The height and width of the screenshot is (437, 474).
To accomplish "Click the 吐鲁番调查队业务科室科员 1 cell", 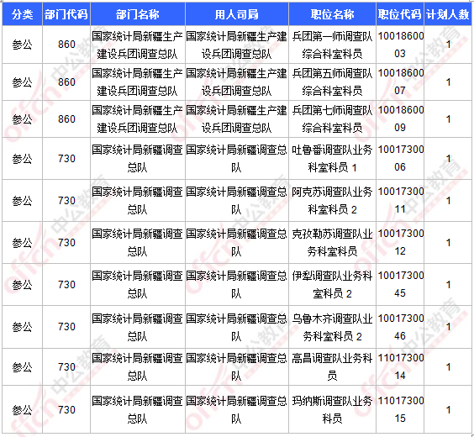I will pos(332,159).
